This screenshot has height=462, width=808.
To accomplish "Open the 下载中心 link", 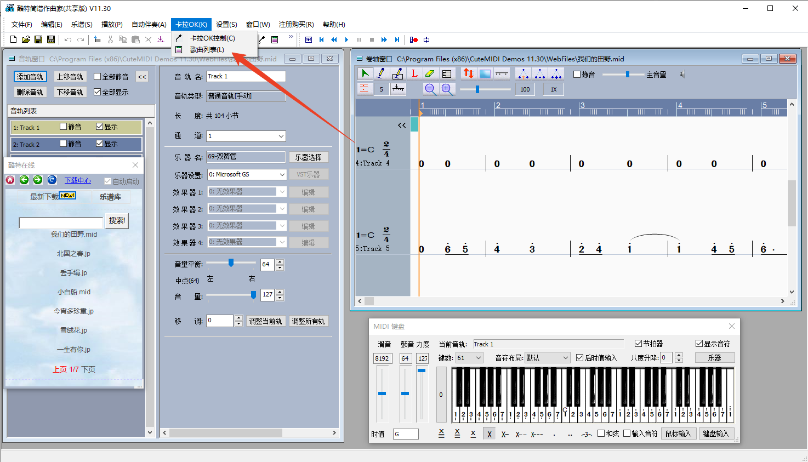I will click(77, 180).
